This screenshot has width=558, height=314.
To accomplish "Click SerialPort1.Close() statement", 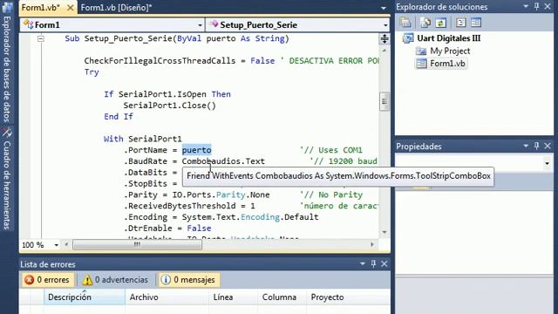I will (170, 106).
